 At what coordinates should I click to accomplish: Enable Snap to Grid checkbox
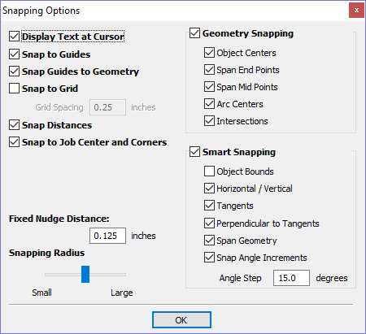click(x=14, y=89)
